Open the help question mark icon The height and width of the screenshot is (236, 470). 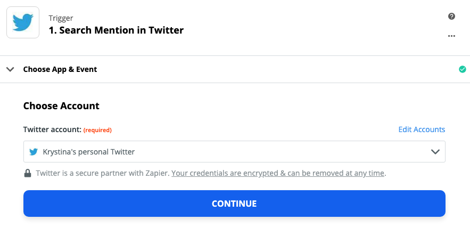click(451, 16)
